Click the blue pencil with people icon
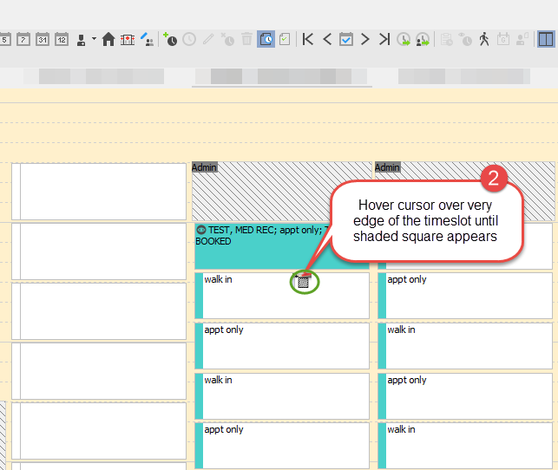 (x=147, y=39)
